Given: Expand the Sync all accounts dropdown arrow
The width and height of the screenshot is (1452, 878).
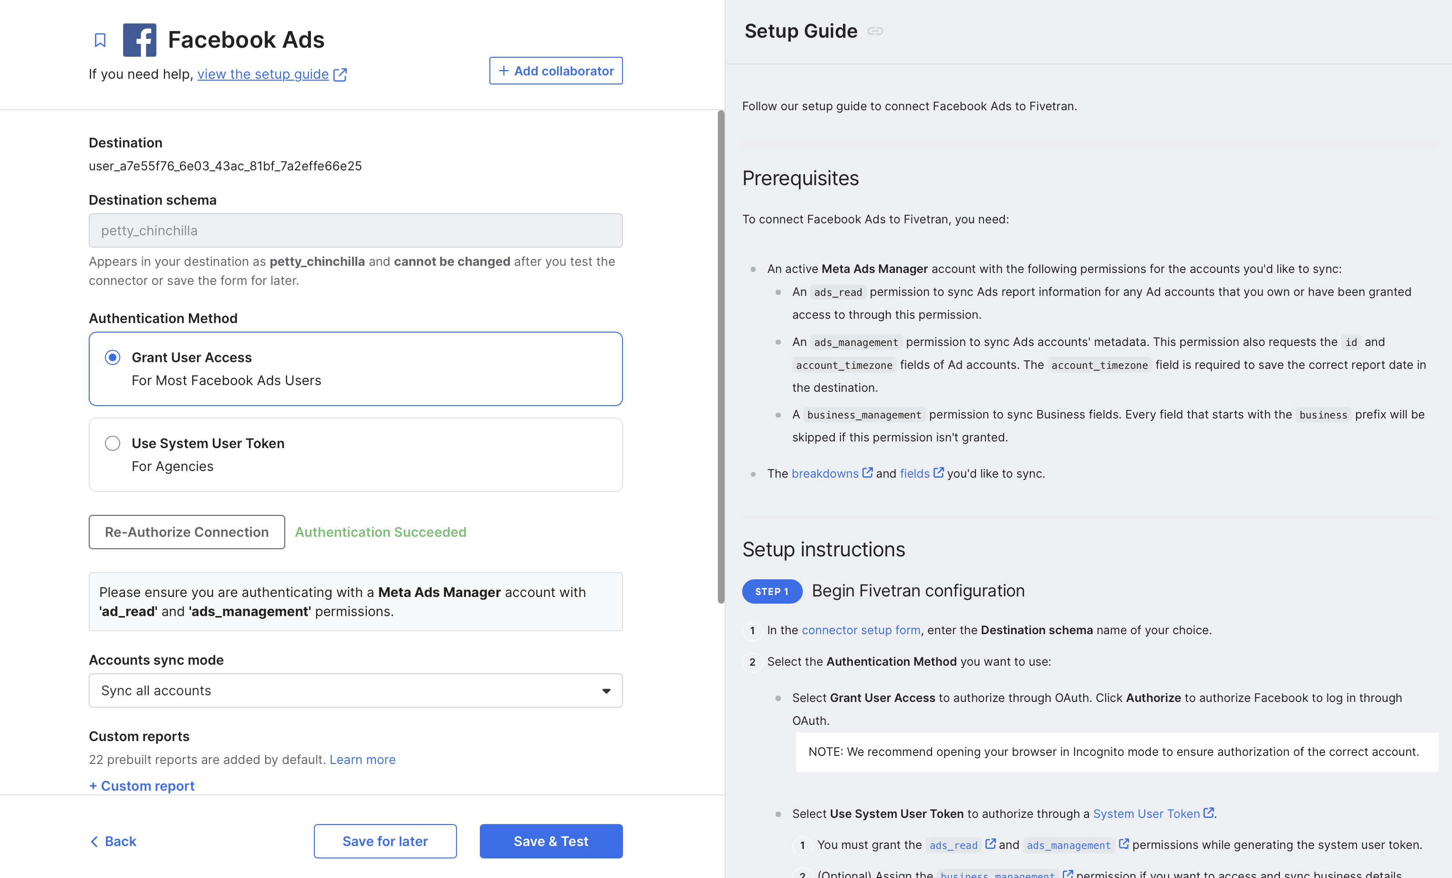Looking at the screenshot, I should [606, 691].
